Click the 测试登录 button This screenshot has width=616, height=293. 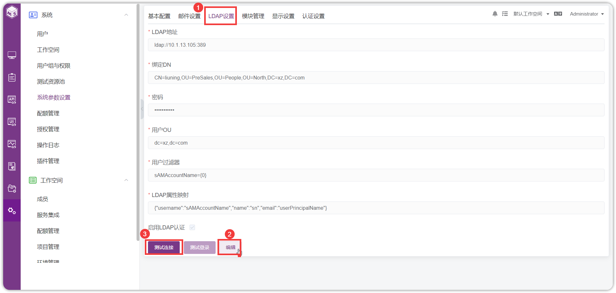coord(199,248)
